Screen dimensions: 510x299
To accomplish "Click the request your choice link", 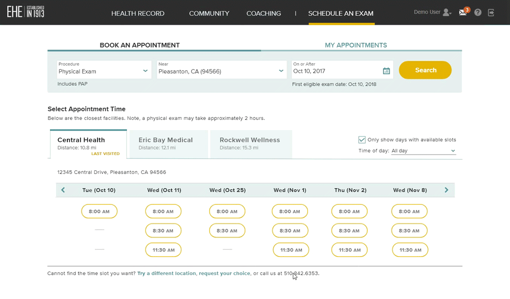I will pyautogui.click(x=224, y=273).
